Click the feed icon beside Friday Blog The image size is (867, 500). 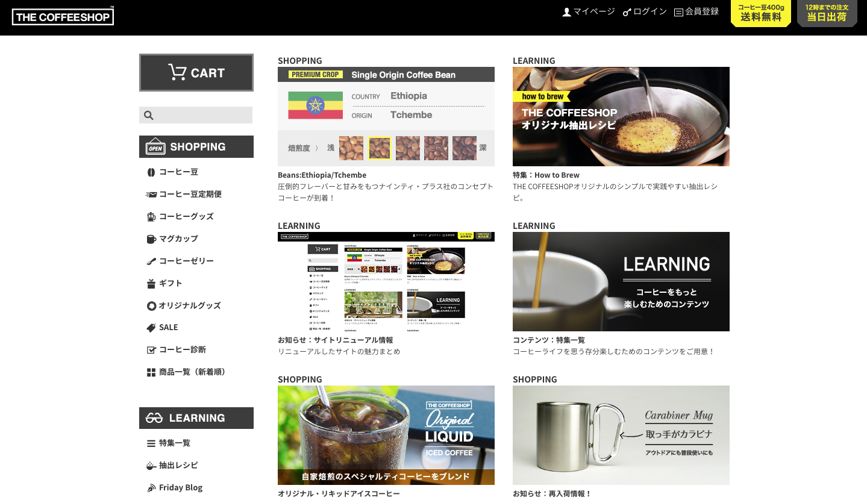tap(151, 488)
